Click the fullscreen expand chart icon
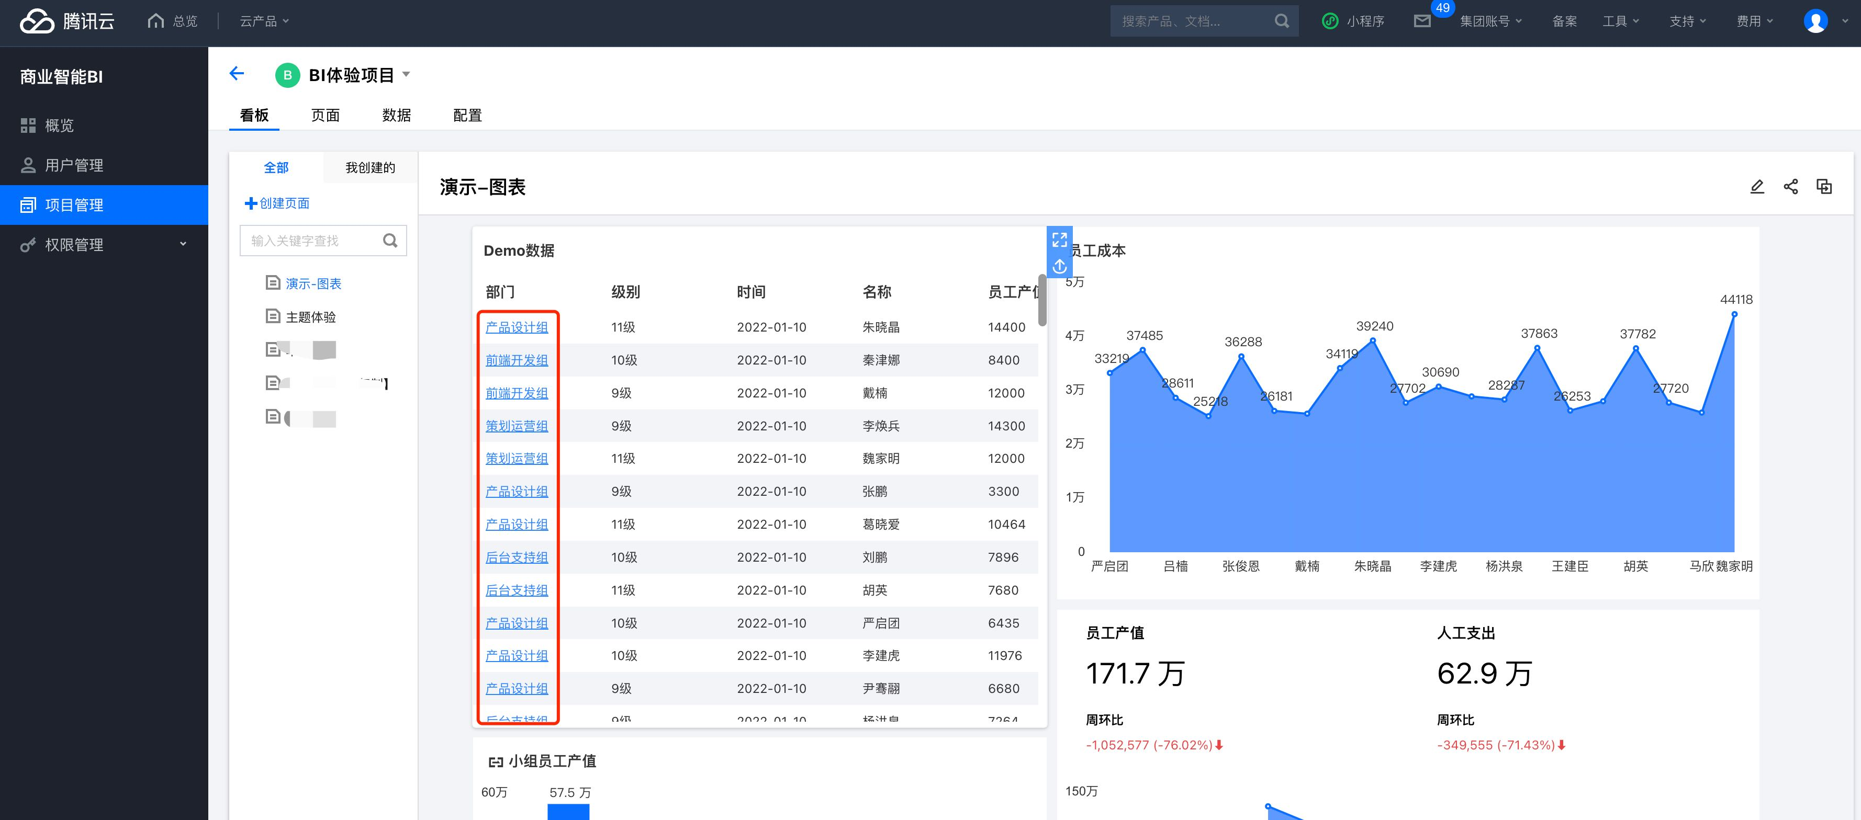1861x820 pixels. 1059,240
